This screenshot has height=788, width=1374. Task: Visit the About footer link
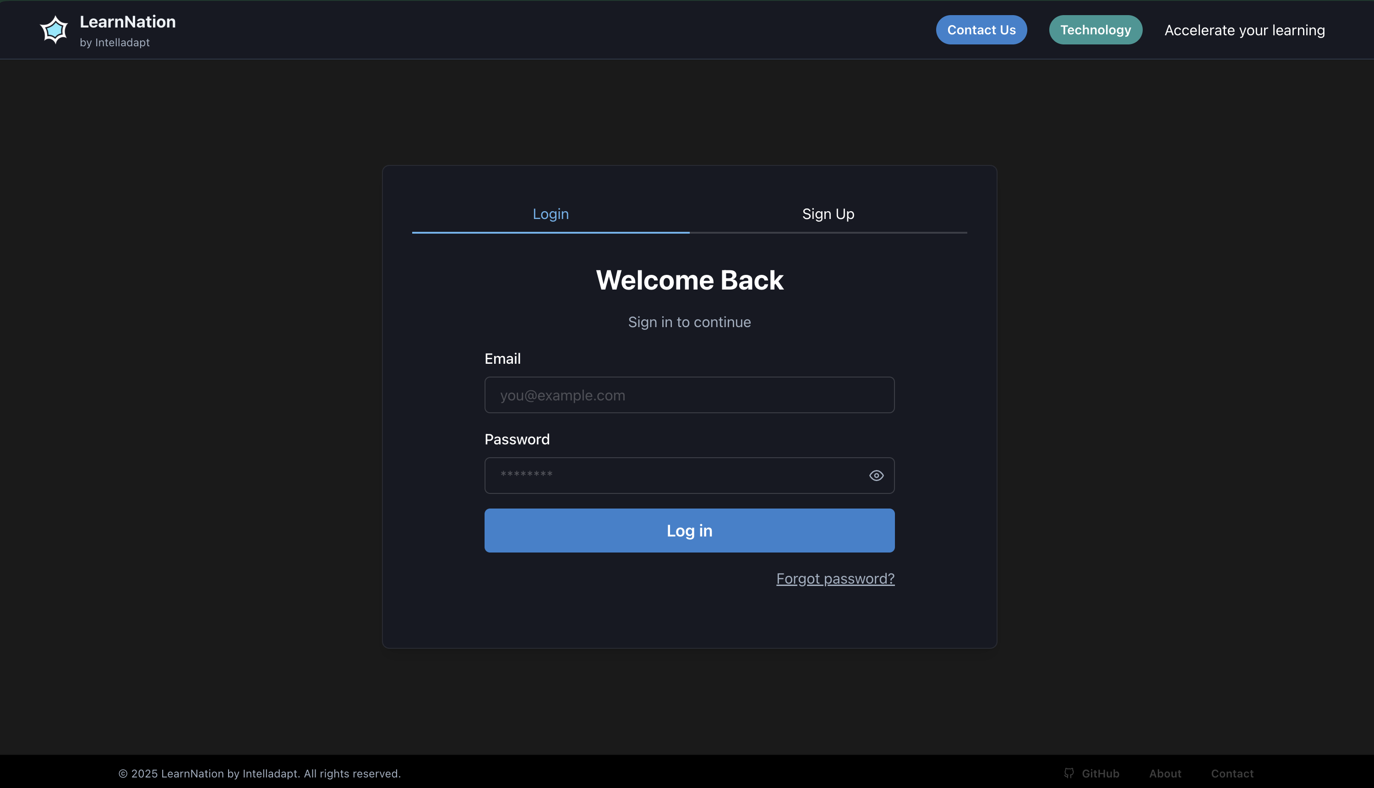point(1165,773)
